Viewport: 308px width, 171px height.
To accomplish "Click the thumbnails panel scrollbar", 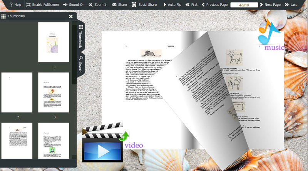I will click(x=74, y=55).
